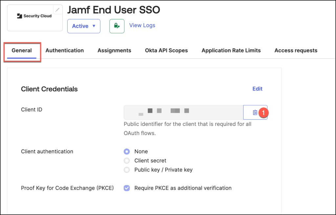Go to the Okta API Scopes tab
Viewport: 336px width, 215px height.
coord(166,50)
